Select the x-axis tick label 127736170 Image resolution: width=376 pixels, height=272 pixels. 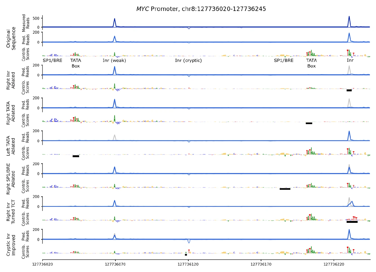click(261, 264)
